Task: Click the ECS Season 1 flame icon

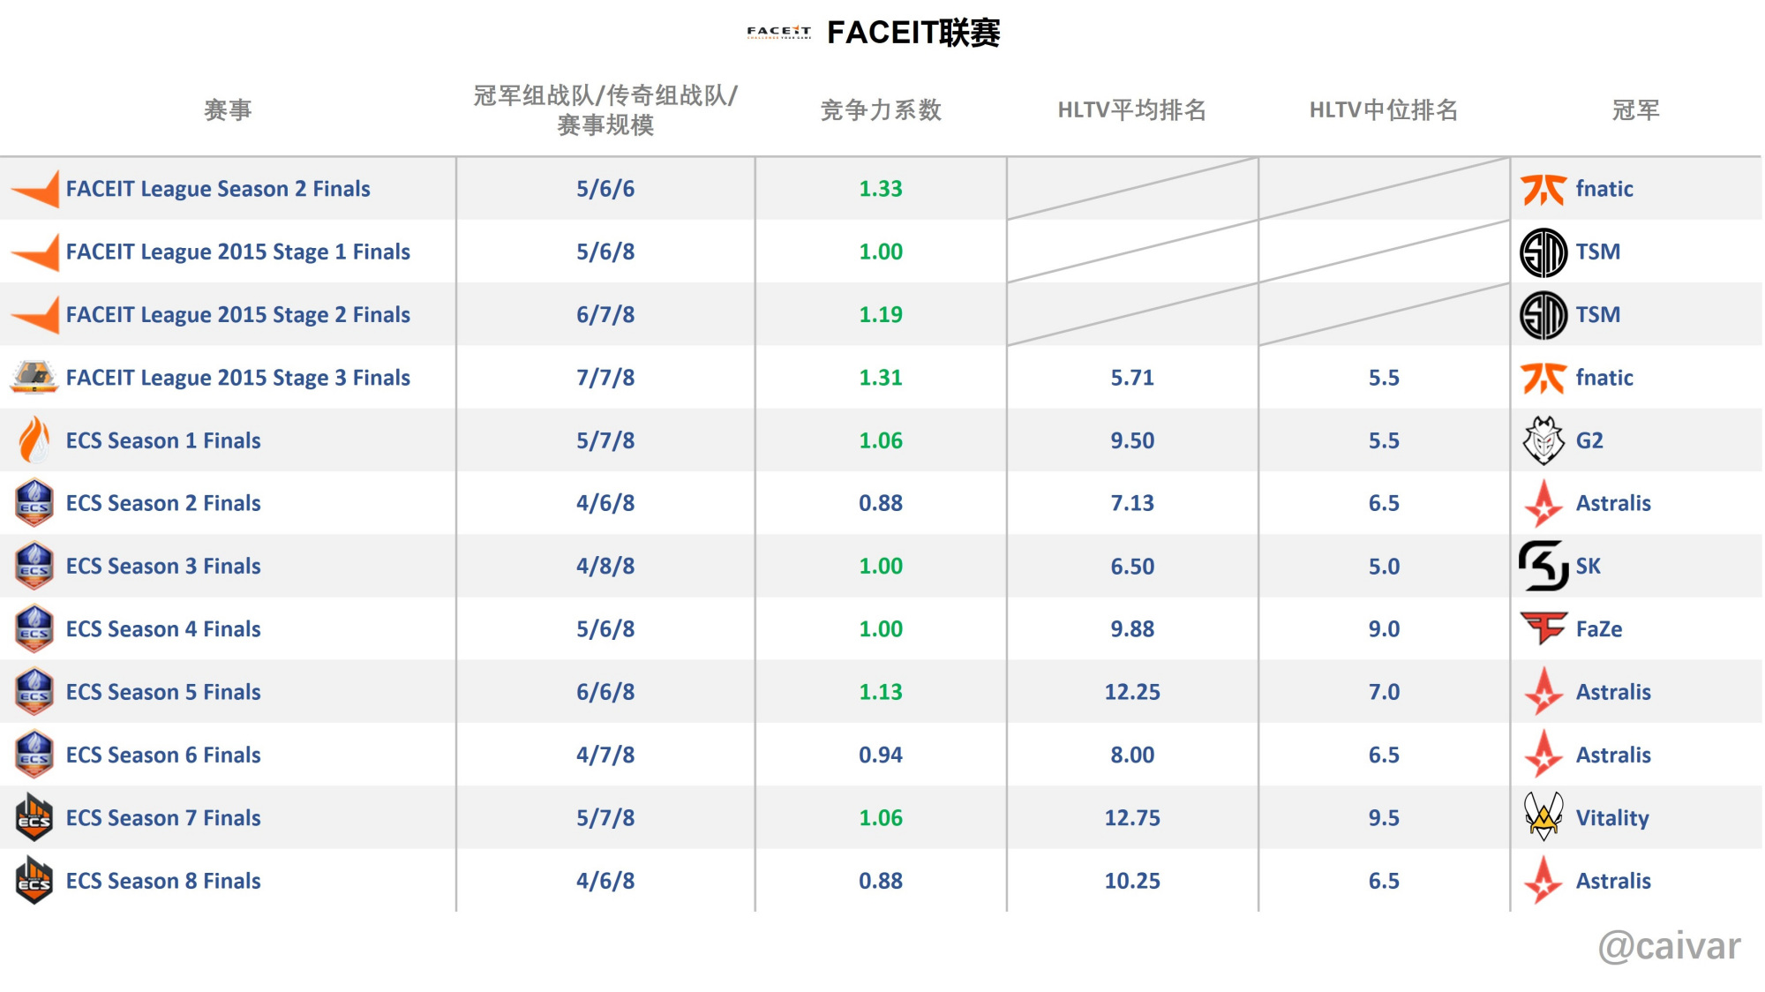Action: tap(34, 440)
